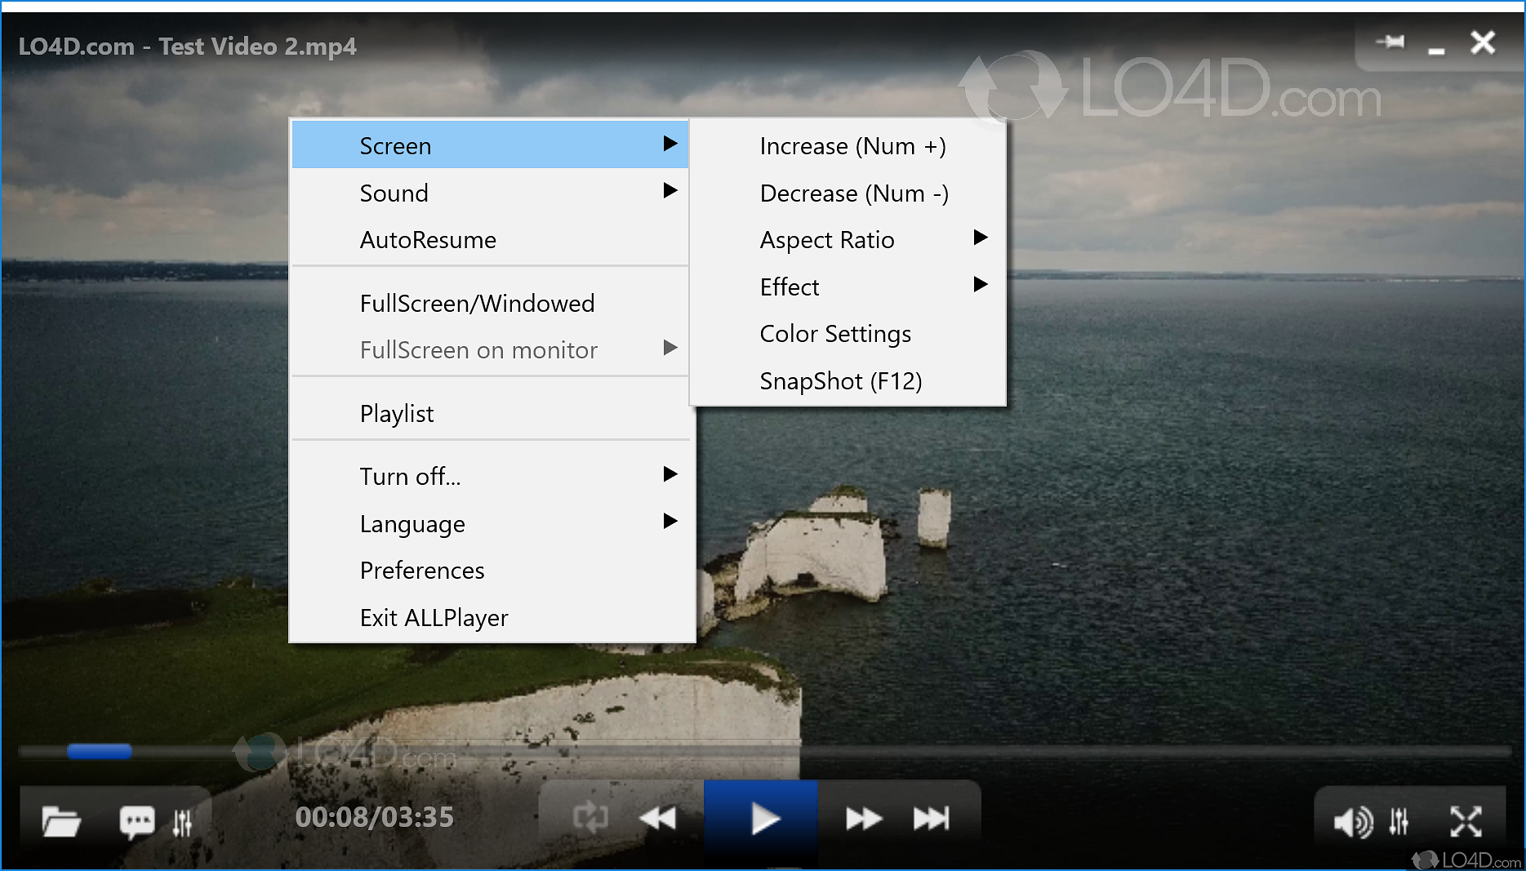The height and width of the screenshot is (871, 1526).
Task: Toggle the repeat loop icon
Action: [x=590, y=817]
